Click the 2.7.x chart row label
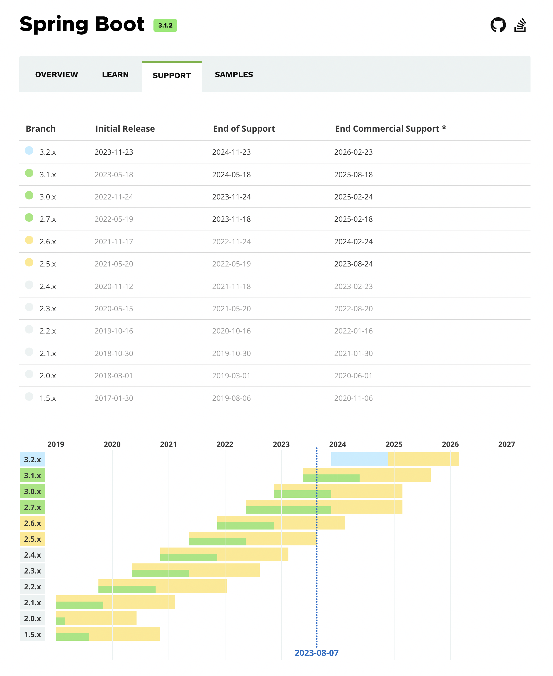The height and width of the screenshot is (676, 553). coord(33,507)
